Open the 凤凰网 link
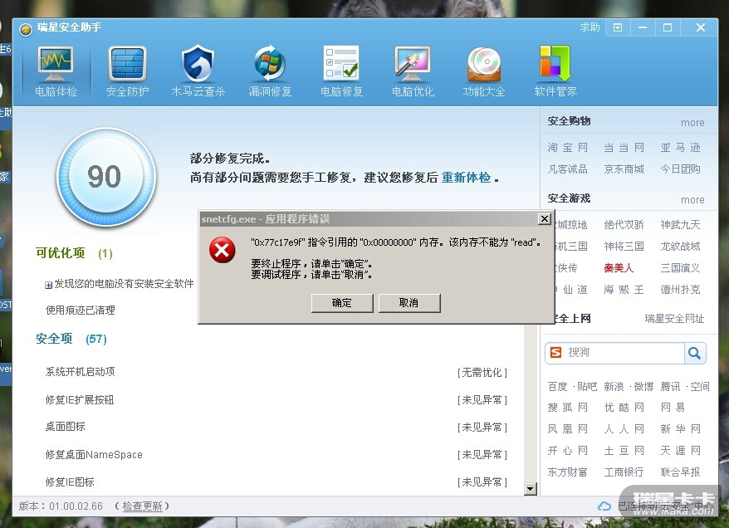This screenshot has width=729, height=528. pos(568,429)
